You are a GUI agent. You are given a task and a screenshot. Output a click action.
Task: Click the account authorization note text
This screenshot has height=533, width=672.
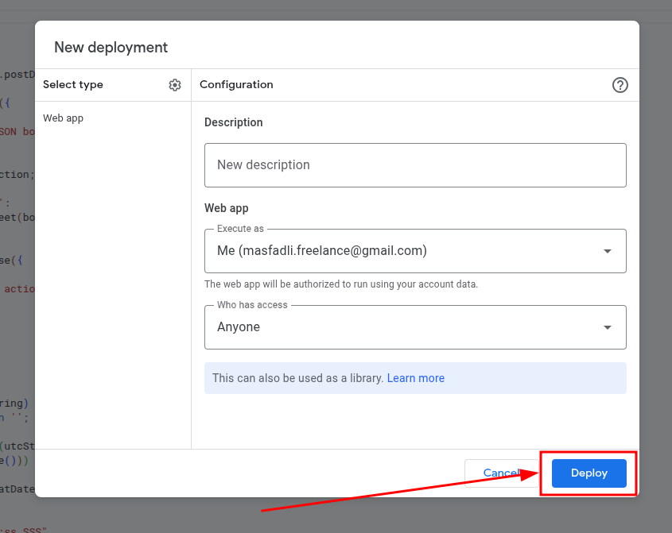coord(341,284)
